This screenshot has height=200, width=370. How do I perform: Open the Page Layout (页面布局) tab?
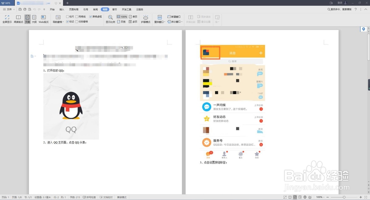[x=74, y=10]
